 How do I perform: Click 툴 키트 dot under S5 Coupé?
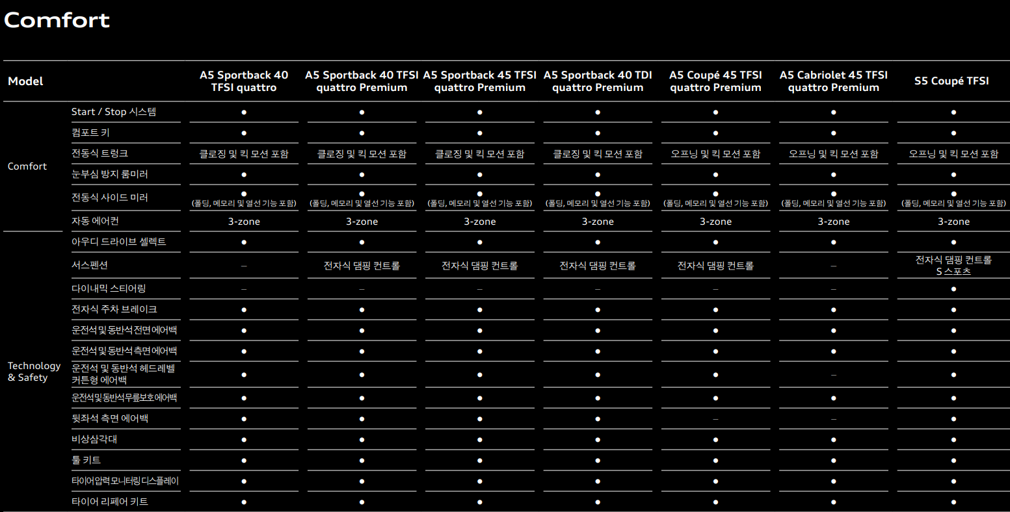coord(953,460)
